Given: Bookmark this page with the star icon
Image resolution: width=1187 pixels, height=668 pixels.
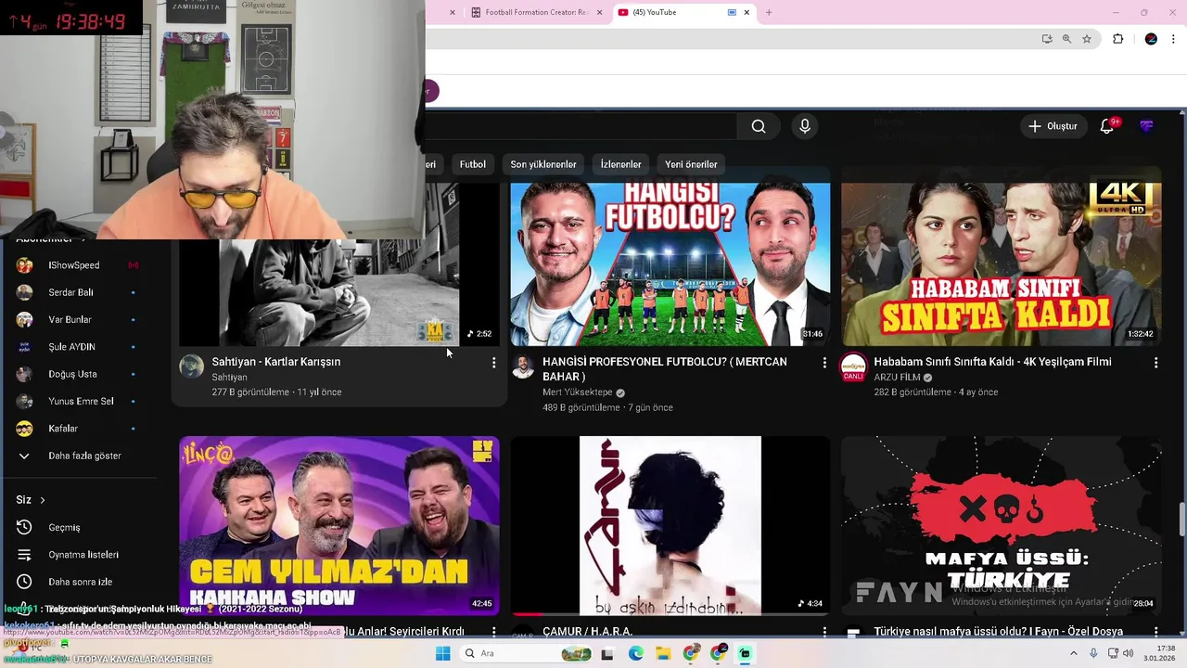Looking at the screenshot, I should (1087, 39).
